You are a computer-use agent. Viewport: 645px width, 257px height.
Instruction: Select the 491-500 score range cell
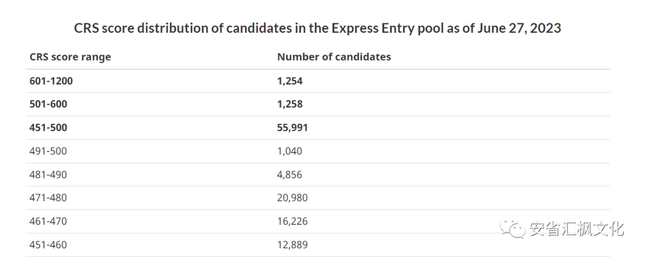pyautogui.click(x=48, y=151)
